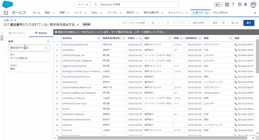Open the 評価 column menu arrow

tap(181, 38)
